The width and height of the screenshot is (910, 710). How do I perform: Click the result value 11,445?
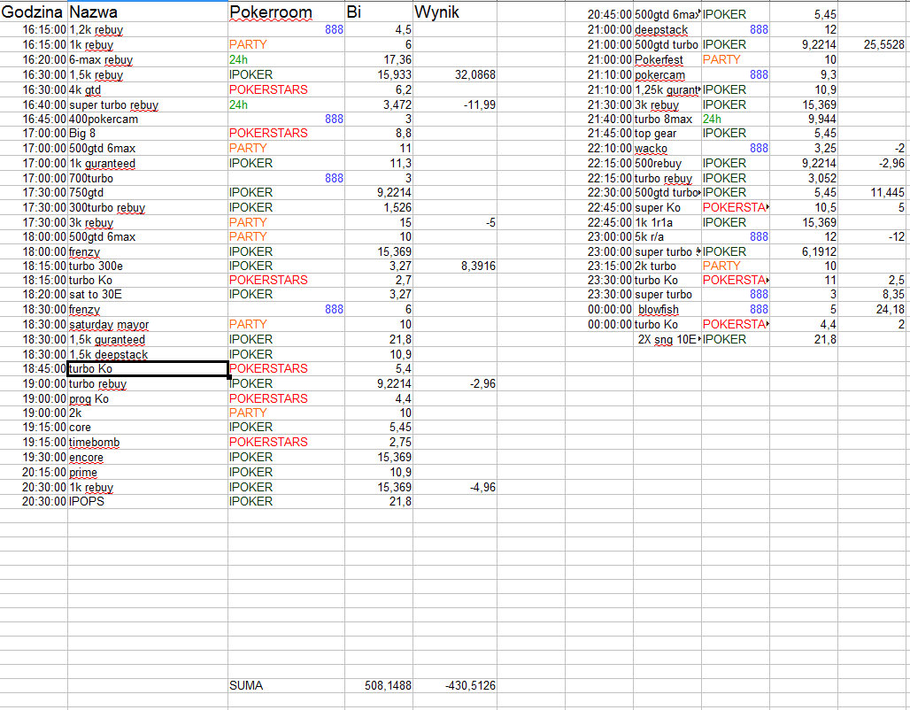[872, 193]
